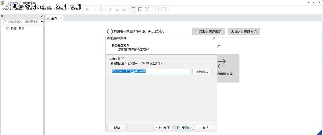Click the send Ctrl+Alt+Del toolbar icon
Screen dimensions: 323x135
pyautogui.click(x=101, y=9)
